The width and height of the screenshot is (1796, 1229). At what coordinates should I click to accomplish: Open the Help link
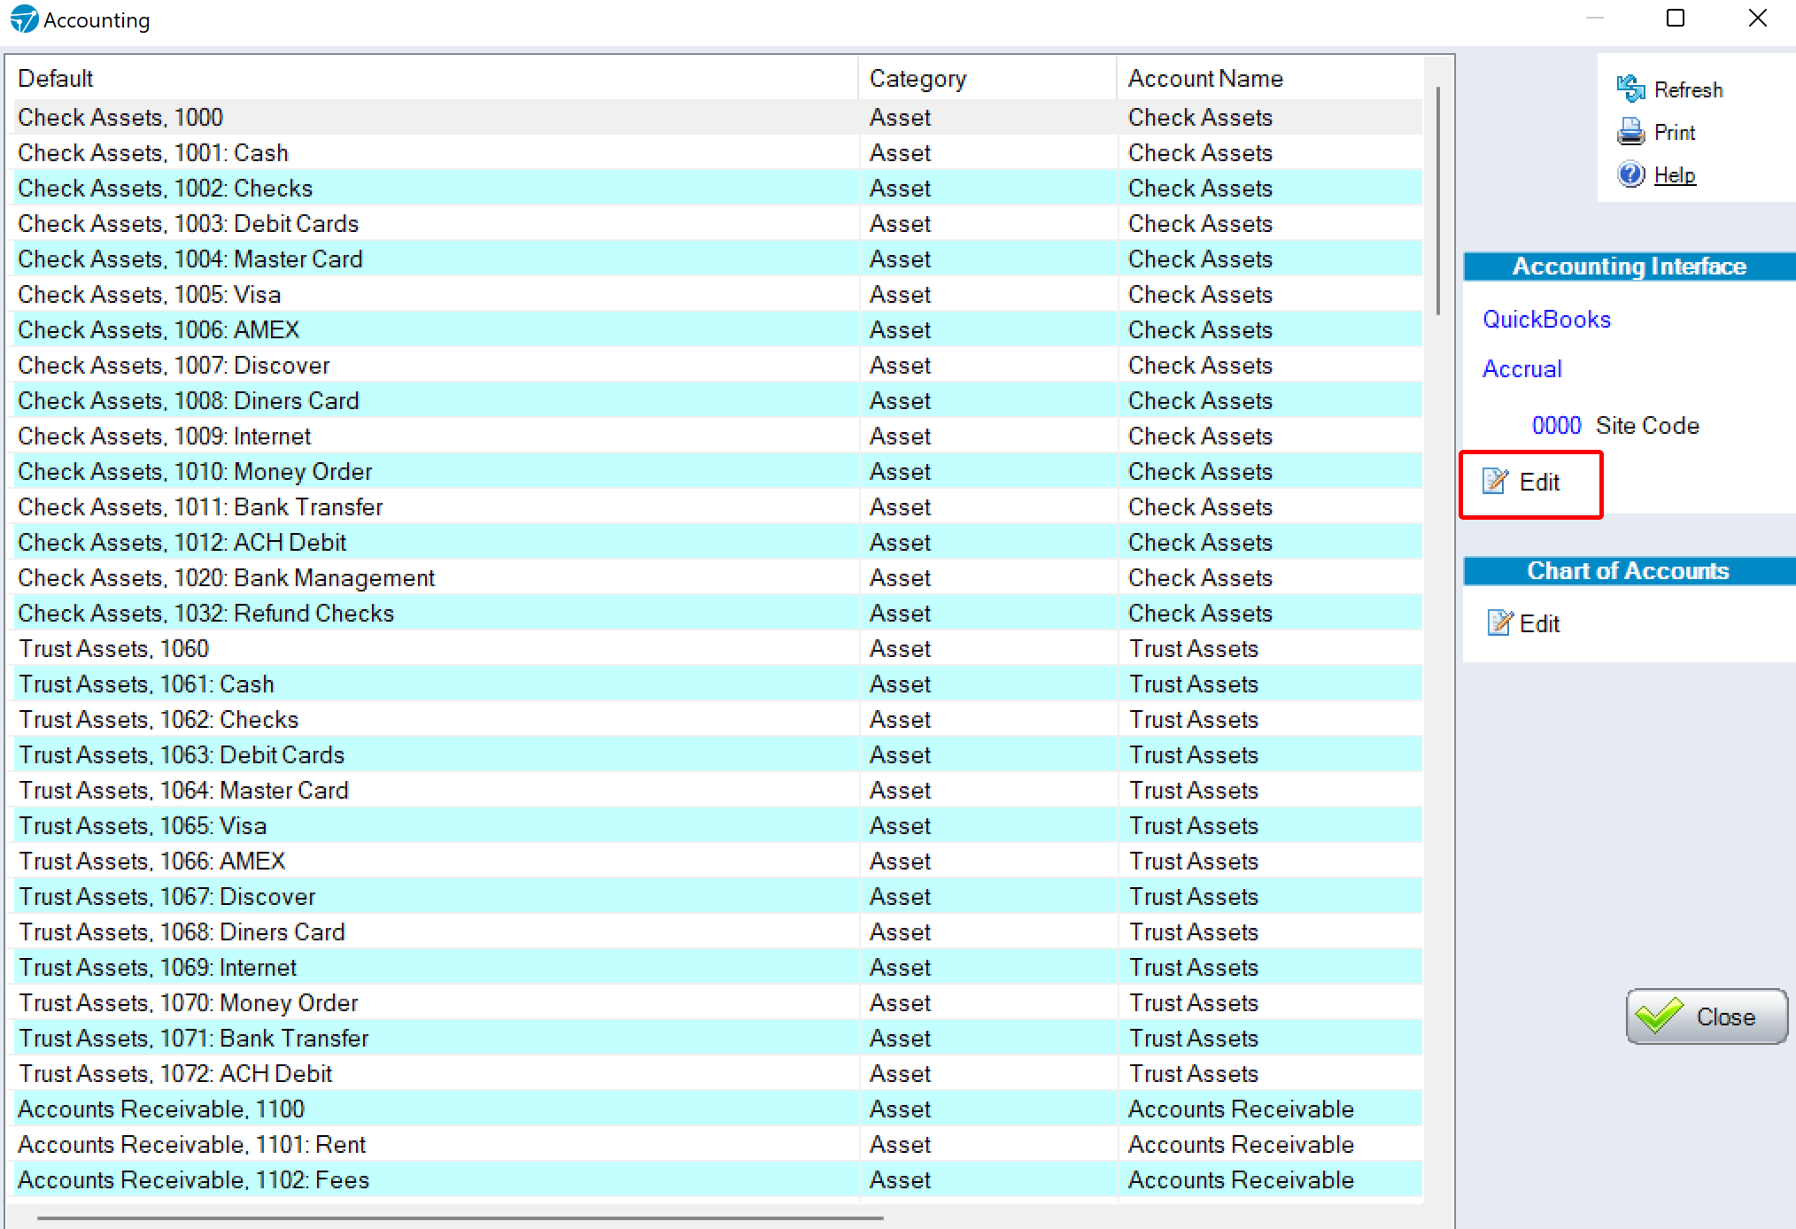pyautogui.click(x=1675, y=174)
